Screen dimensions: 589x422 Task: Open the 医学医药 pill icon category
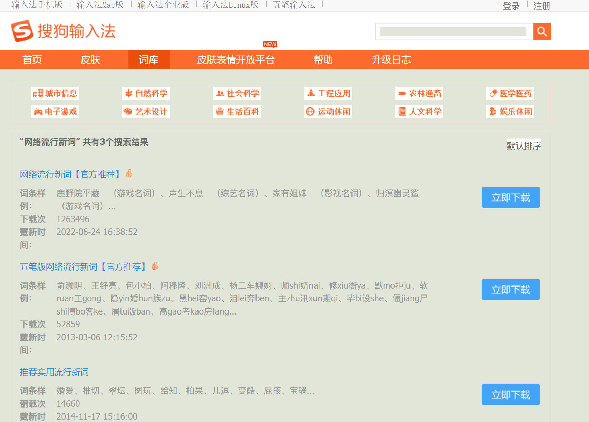coord(510,93)
